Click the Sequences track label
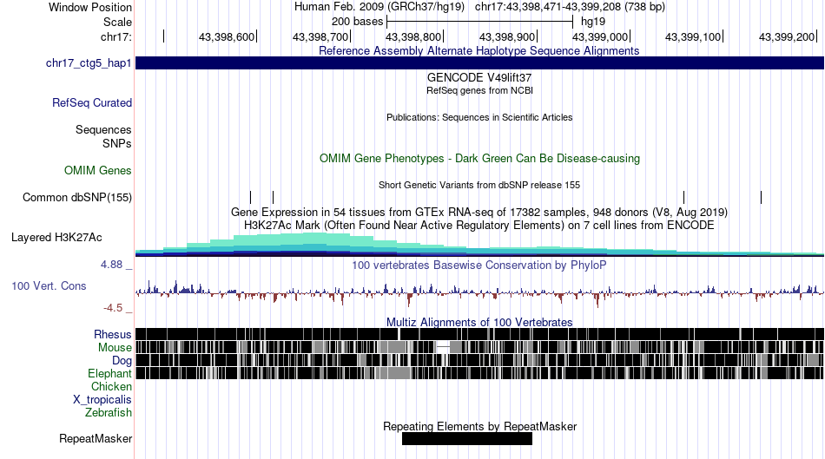The width and height of the screenshot is (825, 459). coord(103,129)
